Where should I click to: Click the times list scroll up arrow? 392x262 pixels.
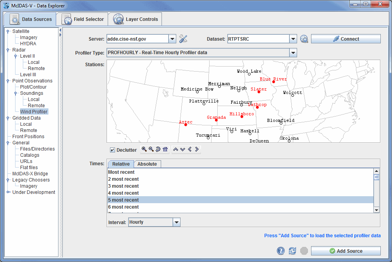[x=377, y=171]
